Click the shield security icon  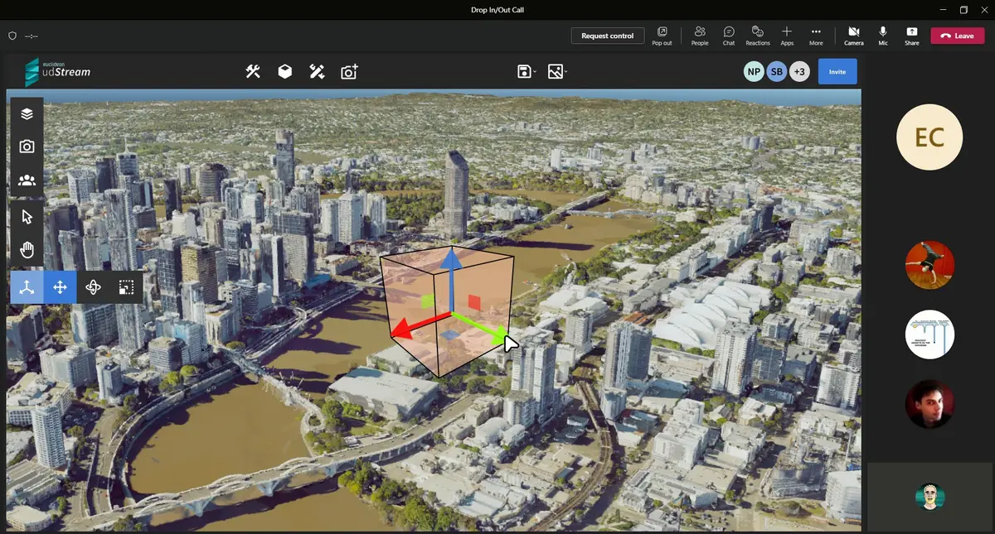pyautogui.click(x=12, y=36)
